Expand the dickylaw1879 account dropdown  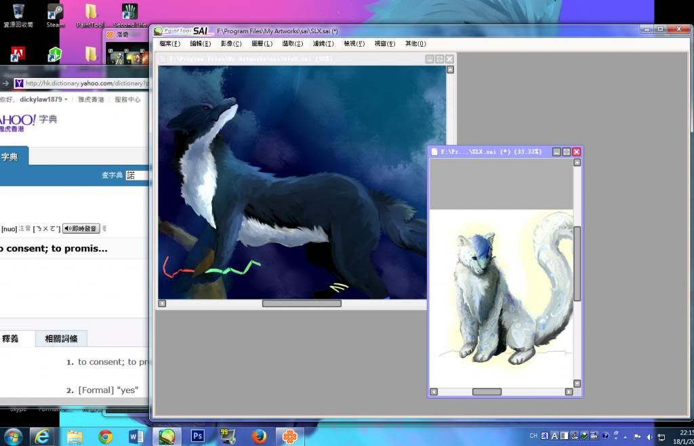(x=43, y=100)
